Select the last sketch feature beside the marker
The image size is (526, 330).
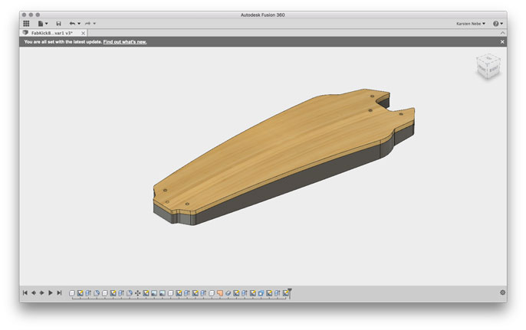pos(285,293)
